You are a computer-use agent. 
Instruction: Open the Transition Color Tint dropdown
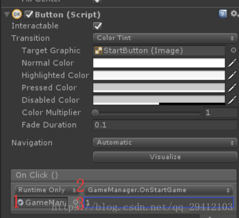pos(165,38)
